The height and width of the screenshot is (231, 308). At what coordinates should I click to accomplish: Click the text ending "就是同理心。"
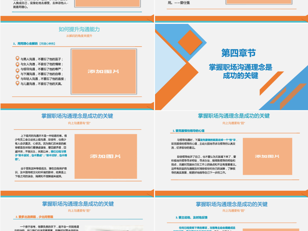[41, 4]
